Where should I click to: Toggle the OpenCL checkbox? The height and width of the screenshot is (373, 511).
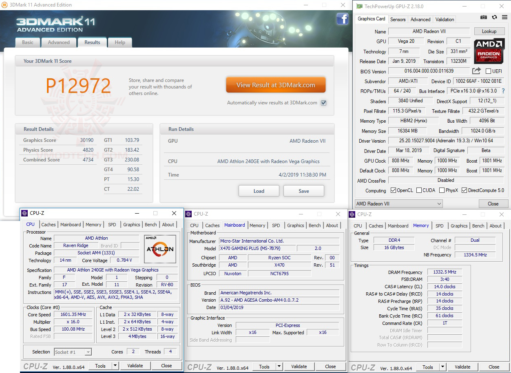coord(393,190)
